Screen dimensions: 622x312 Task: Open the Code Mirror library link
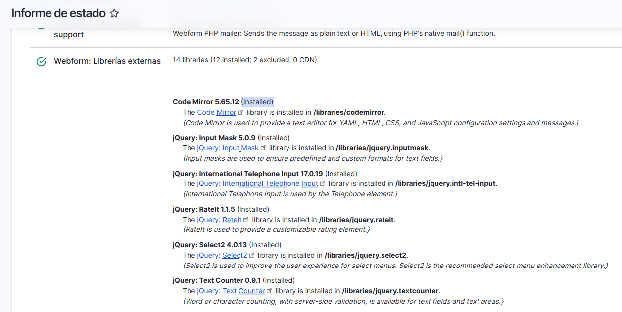tap(216, 112)
